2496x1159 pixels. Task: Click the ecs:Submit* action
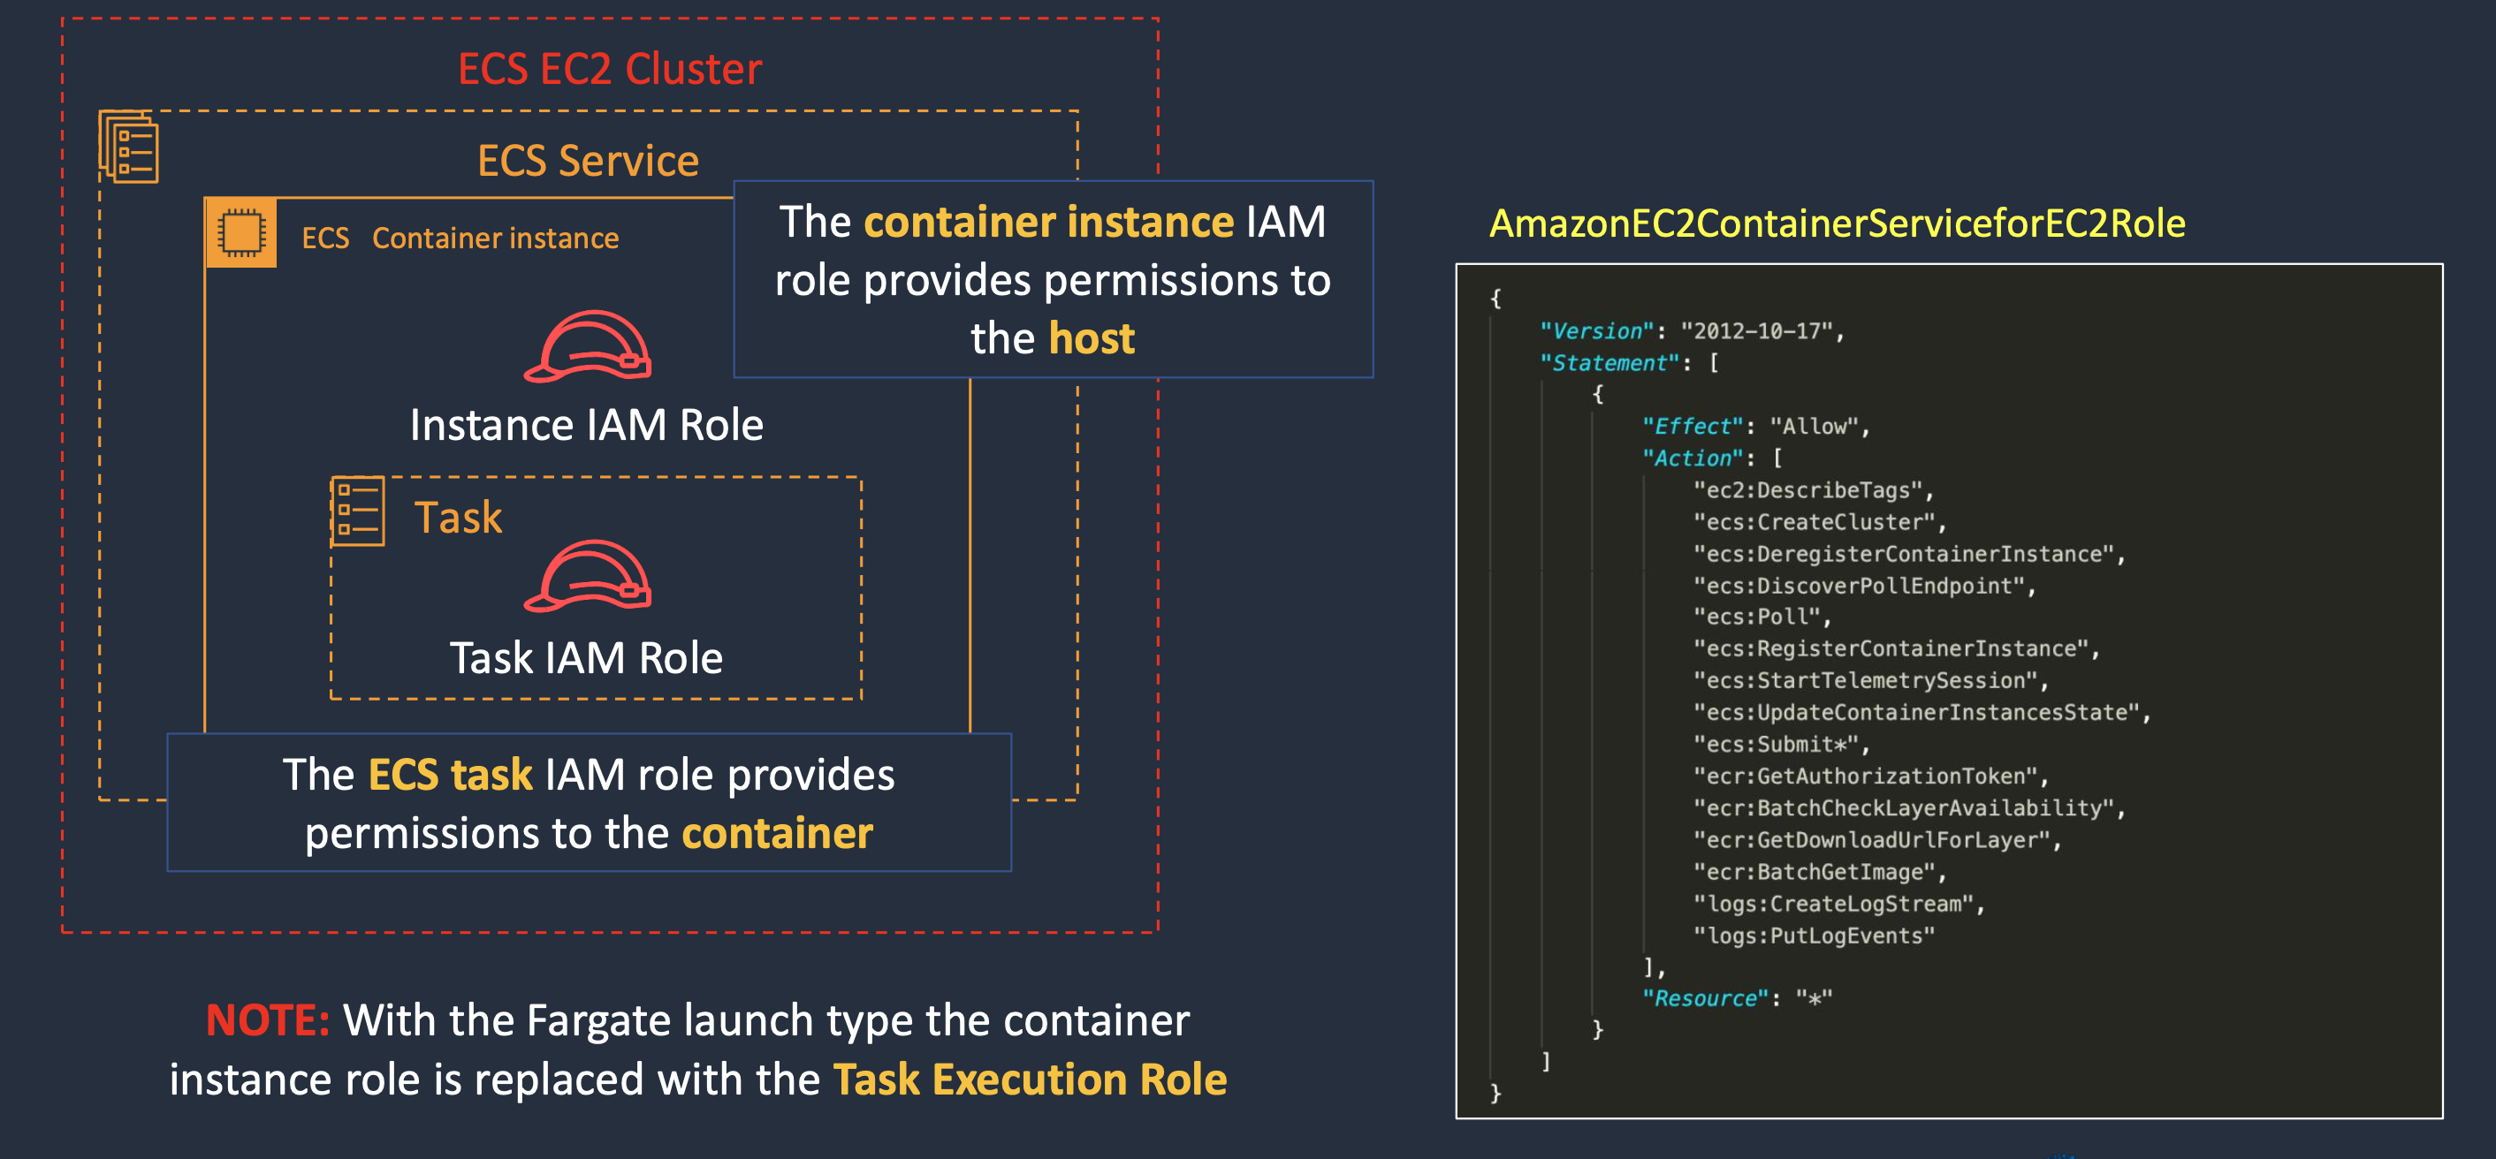1781,745
